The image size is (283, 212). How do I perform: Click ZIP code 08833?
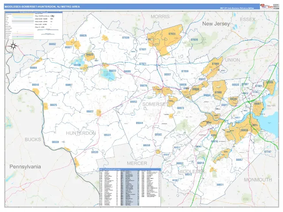coord(112,71)
